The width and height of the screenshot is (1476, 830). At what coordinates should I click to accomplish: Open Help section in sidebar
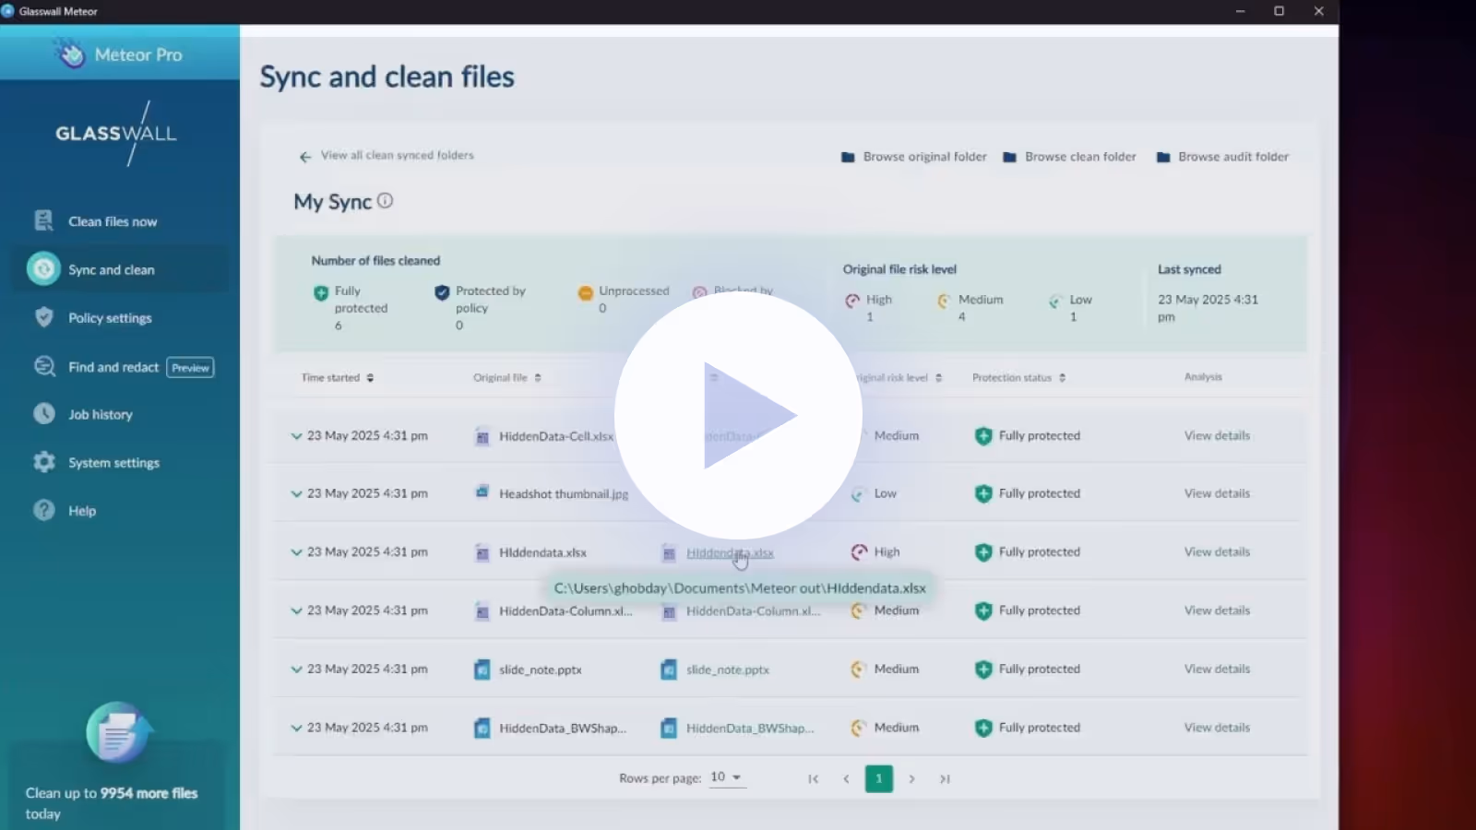pyautogui.click(x=82, y=511)
